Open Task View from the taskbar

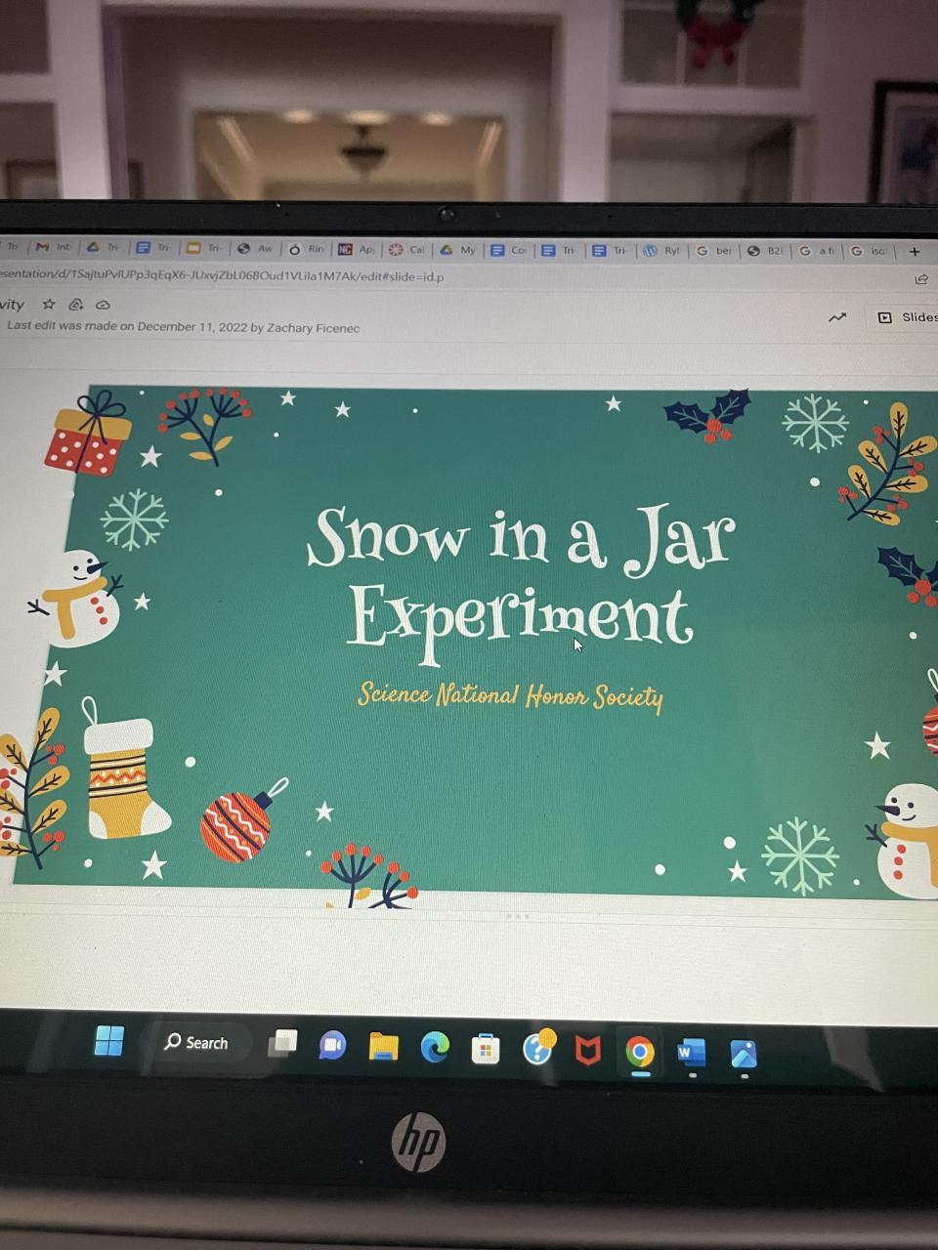pos(282,1044)
